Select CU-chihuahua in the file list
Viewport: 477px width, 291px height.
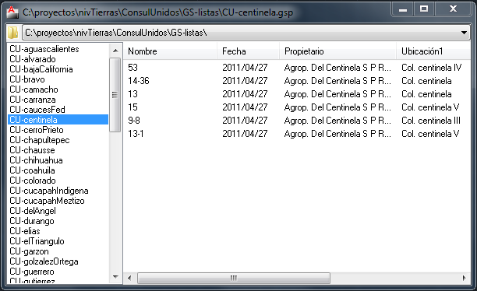(58, 160)
